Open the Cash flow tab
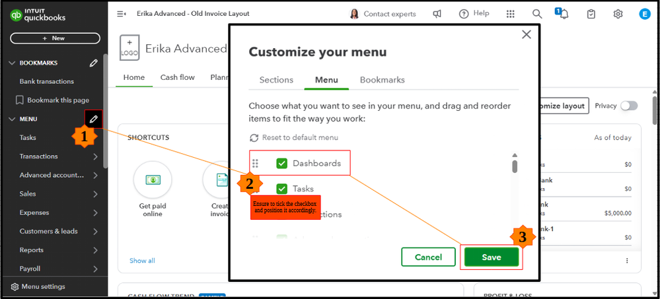This screenshot has height=299, width=660. click(x=178, y=77)
